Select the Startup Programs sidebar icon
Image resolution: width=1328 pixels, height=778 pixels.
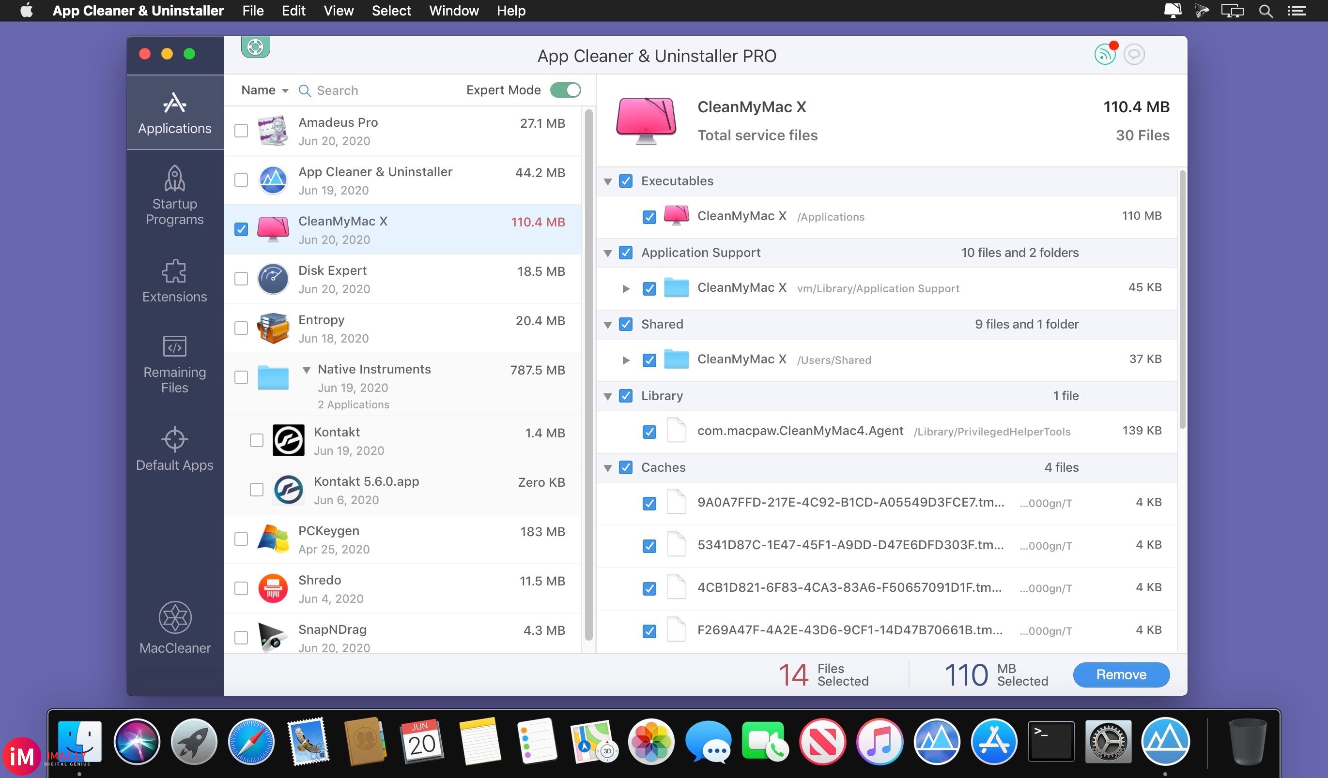click(173, 194)
